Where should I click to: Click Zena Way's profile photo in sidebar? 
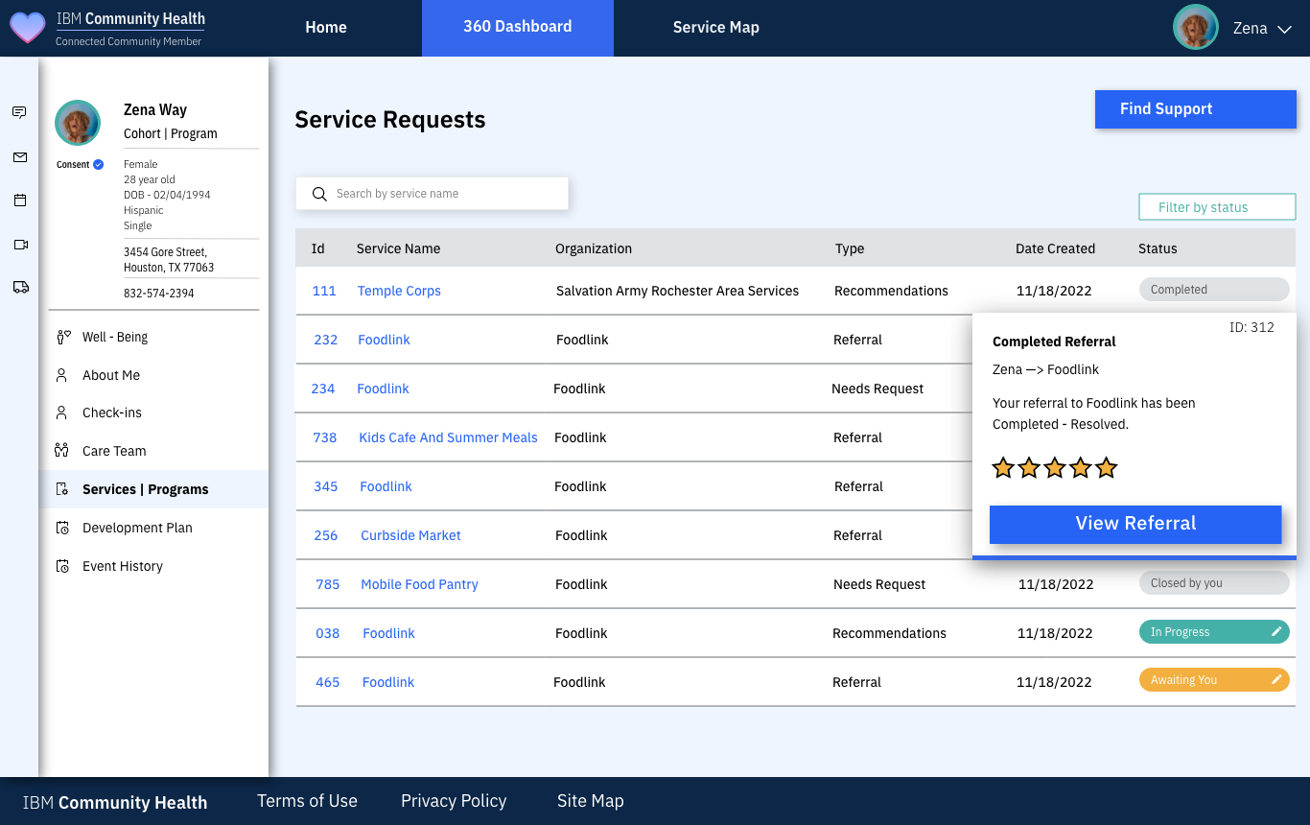(x=78, y=123)
